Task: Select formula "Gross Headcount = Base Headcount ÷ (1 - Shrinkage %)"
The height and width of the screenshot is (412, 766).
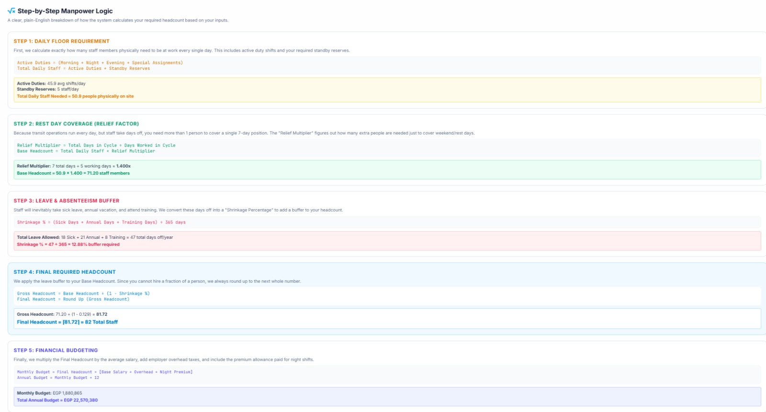Action: coord(83,294)
